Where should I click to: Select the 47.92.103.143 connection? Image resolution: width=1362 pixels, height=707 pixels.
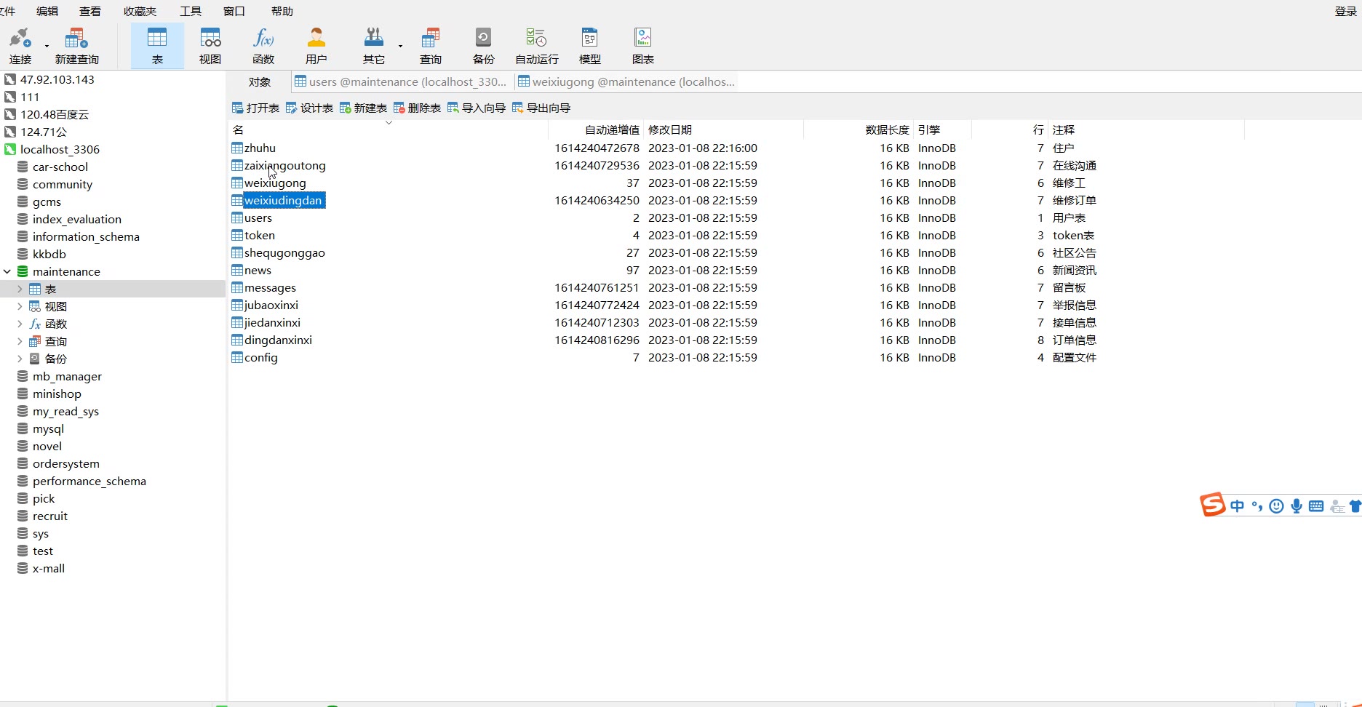click(x=57, y=79)
